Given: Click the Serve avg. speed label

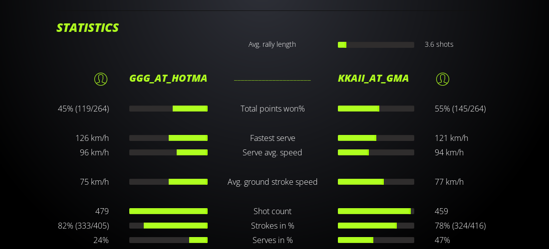Looking at the screenshot, I should click(273, 152).
